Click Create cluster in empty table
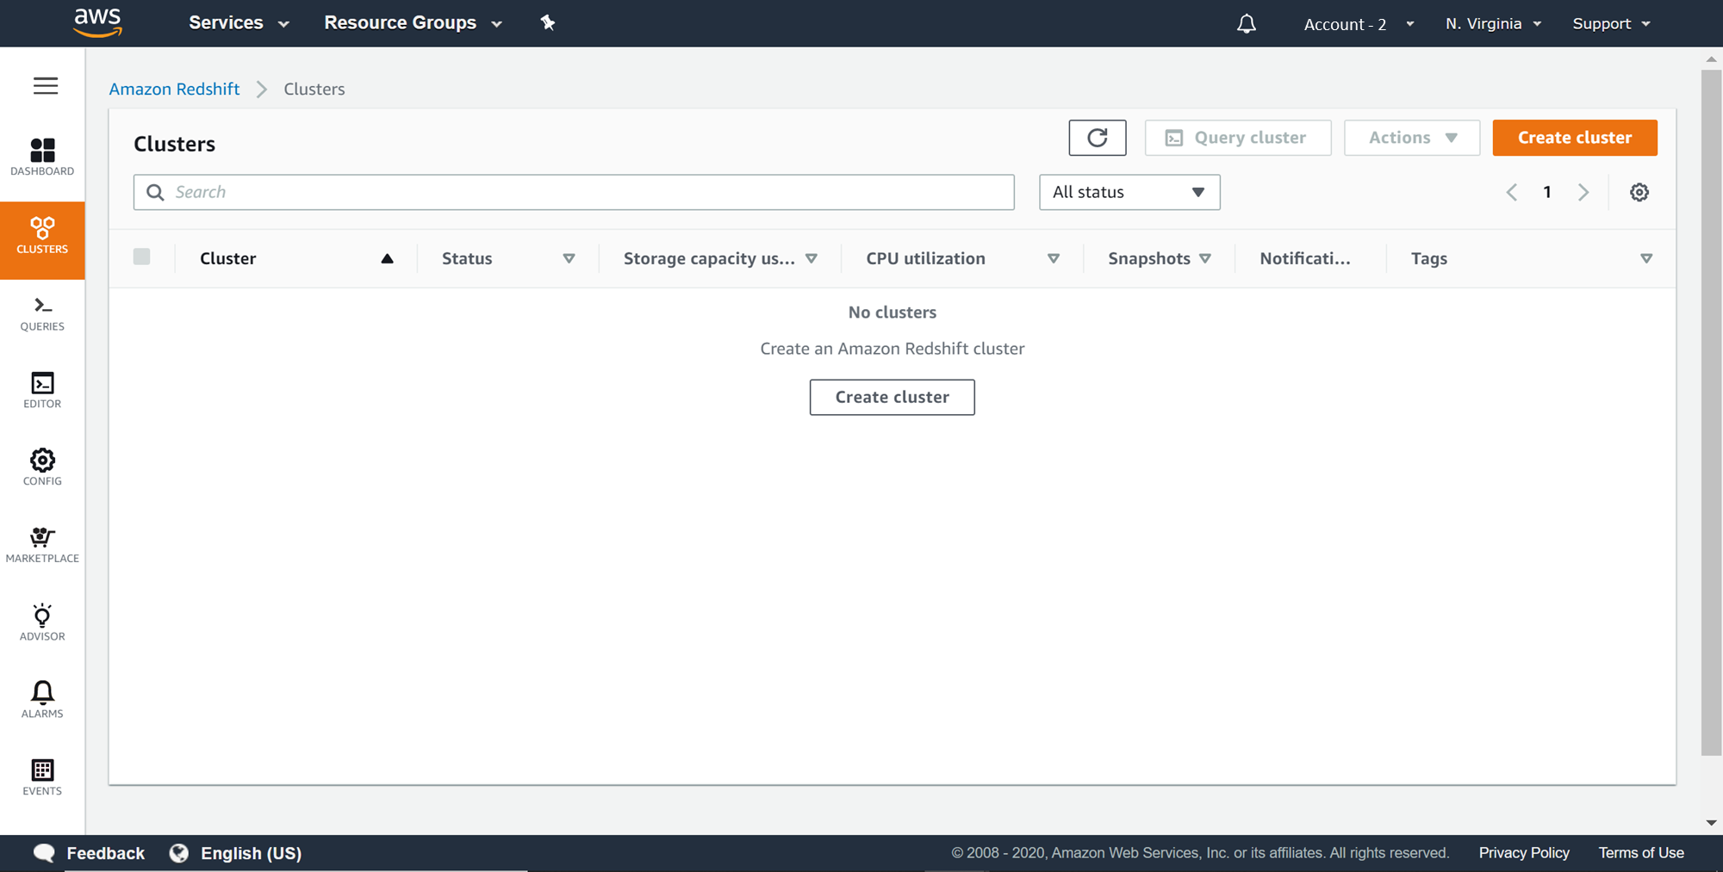The width and height of the screenshot is (1723, 872). tap(893, 397)
